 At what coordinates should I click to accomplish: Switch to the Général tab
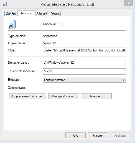(11, 14)
